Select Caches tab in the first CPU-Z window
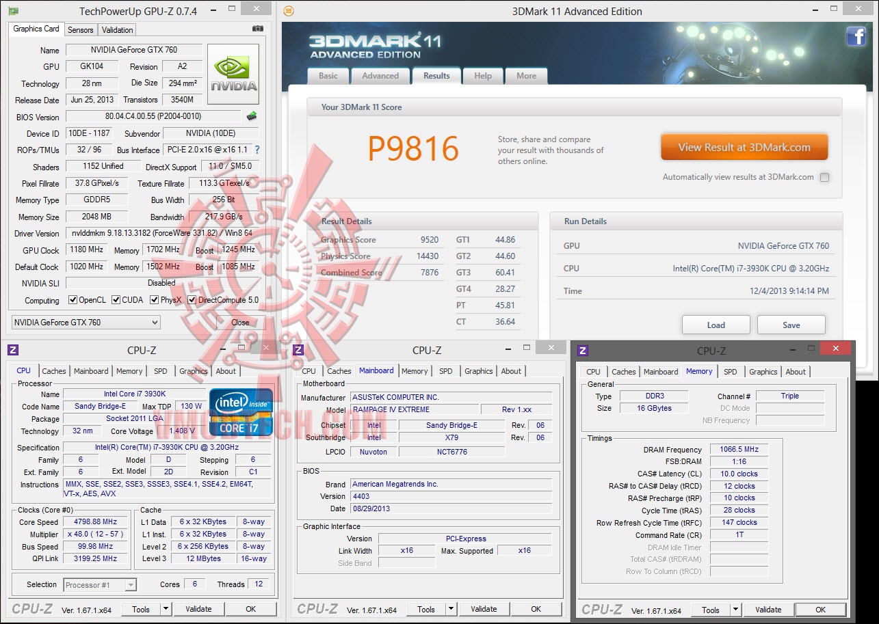Screen dimensions: 879x624 [54, 371]
